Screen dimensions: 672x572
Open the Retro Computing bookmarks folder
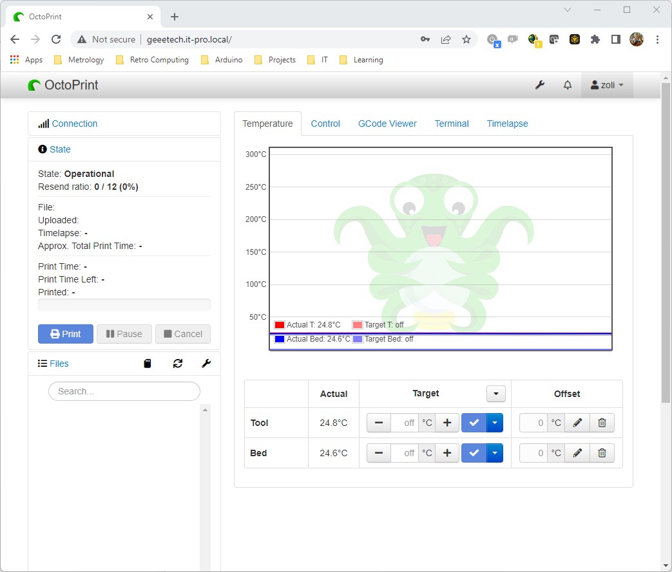pos(153,60)
